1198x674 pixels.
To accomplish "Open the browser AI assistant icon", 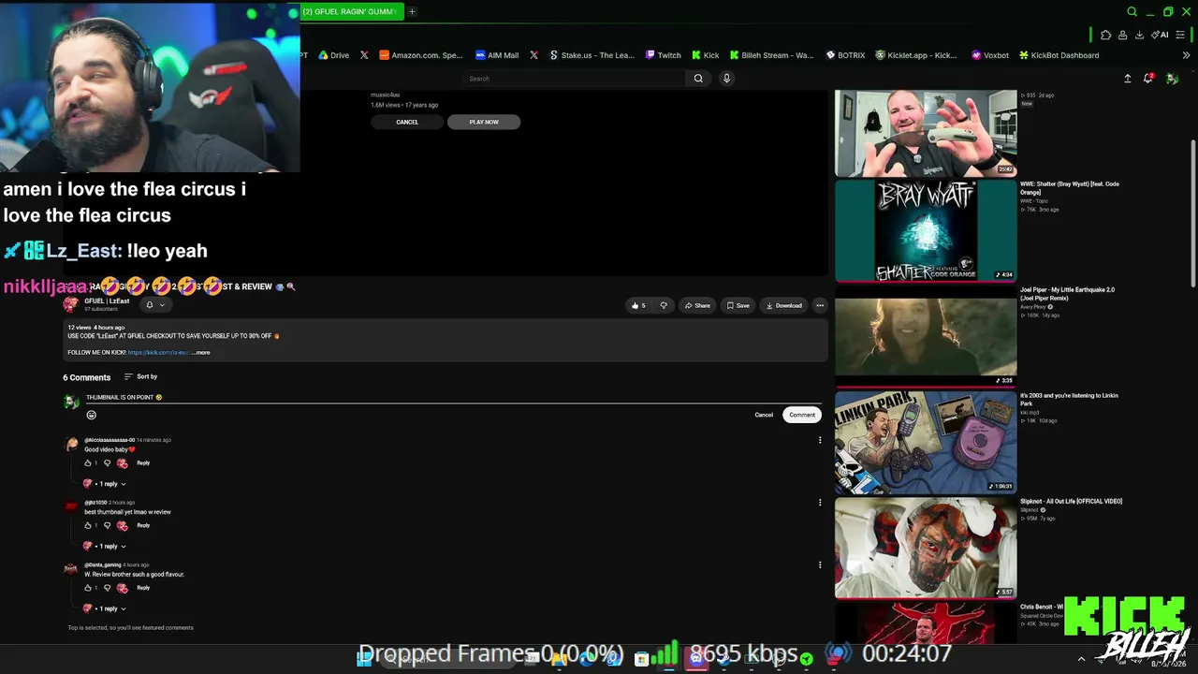I will [1159, 35].
